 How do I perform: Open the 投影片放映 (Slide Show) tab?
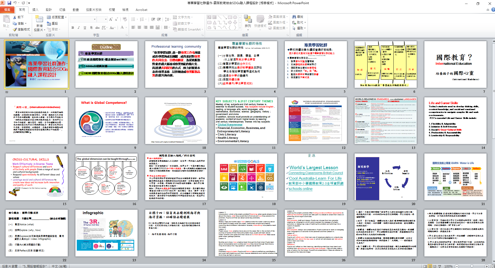point(94,10)
